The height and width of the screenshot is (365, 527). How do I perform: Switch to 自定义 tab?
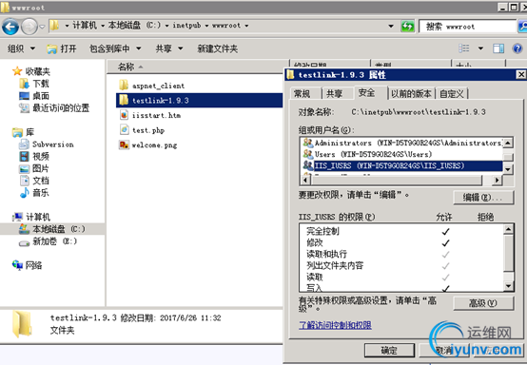click(452, 94)
